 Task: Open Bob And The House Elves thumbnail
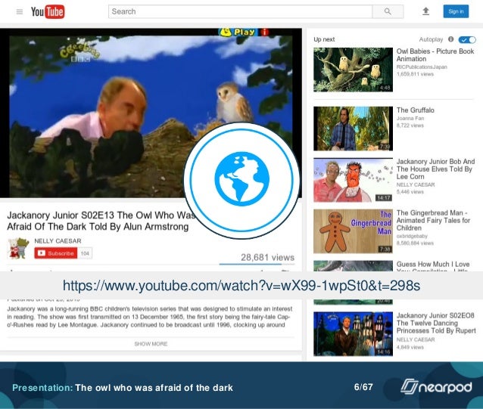353,180
